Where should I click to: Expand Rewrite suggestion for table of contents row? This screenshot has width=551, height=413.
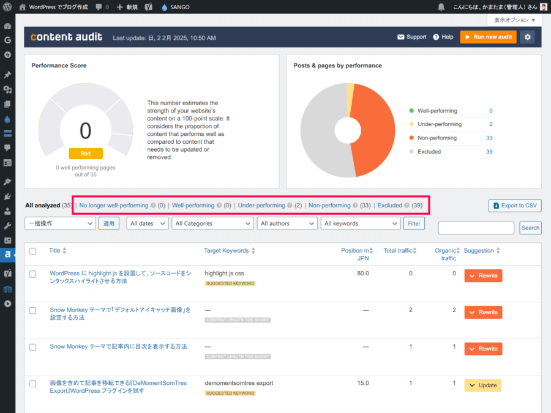[x=483, y=349]
